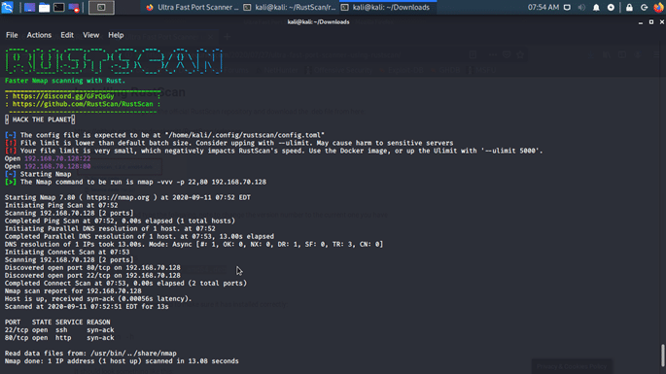Launch the terminal emulator panel icon
666x374 pixels.
click(x=58, y=7)
